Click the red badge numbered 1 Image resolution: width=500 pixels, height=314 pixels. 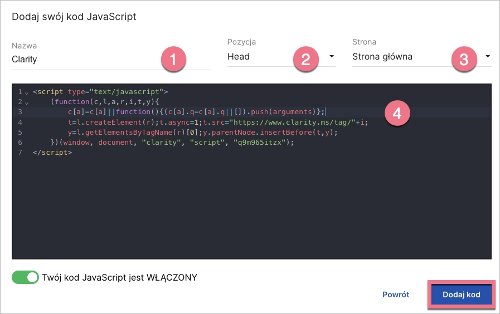[173, 59]
